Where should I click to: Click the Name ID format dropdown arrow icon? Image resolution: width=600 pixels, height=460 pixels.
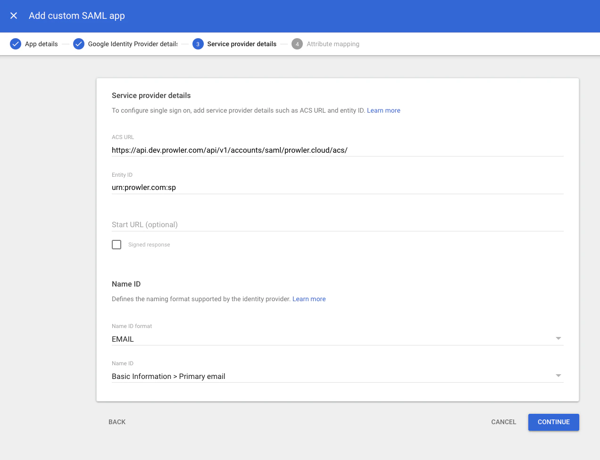click(x=558, y=338)
